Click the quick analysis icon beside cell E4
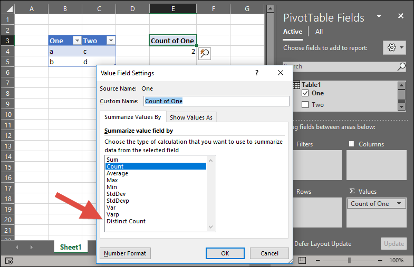414x267 pixels. pyautogui.click(x=204, y=53)
